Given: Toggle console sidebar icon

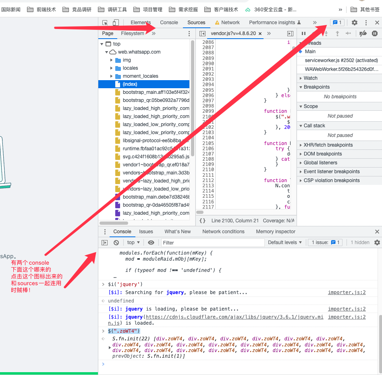Looking at the screenshot, I should pos(104,242).
